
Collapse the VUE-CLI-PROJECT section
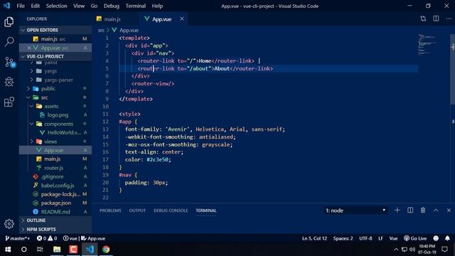55,56
